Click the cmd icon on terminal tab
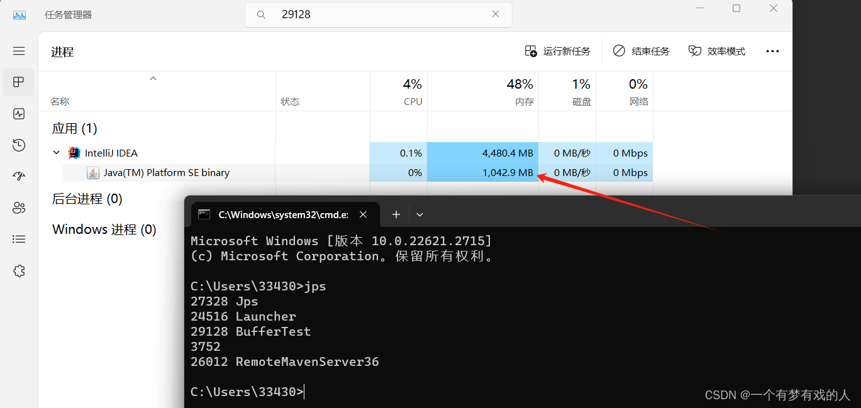The image size is (861, 408). [204, 214]
